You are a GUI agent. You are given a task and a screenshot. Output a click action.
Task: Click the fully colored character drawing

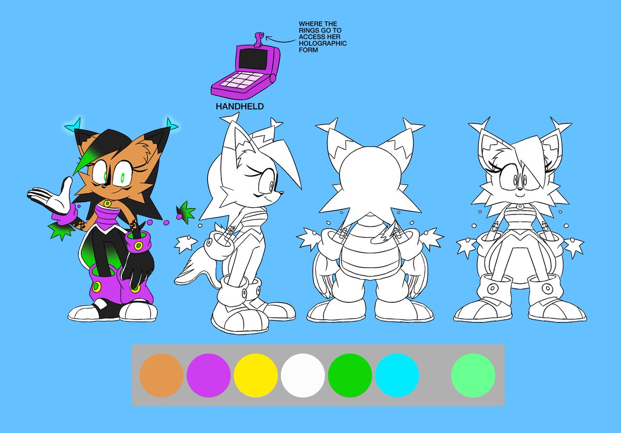110,220
